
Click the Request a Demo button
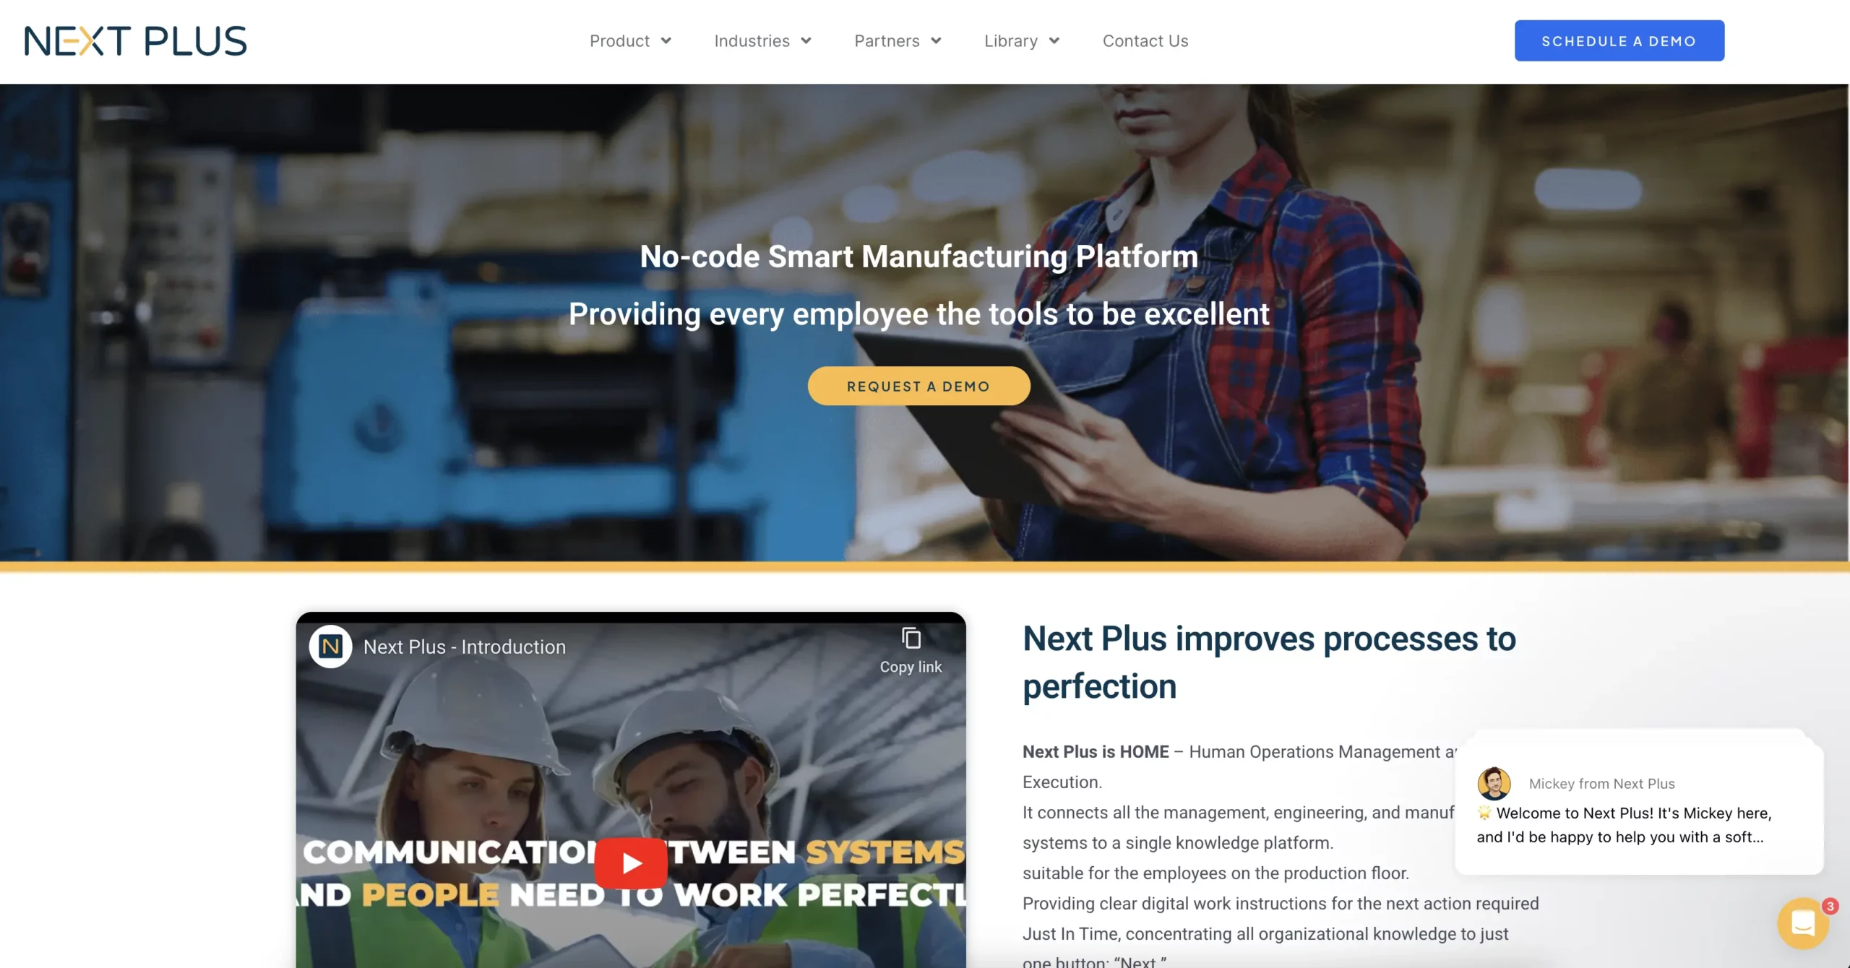coord(919,384)
